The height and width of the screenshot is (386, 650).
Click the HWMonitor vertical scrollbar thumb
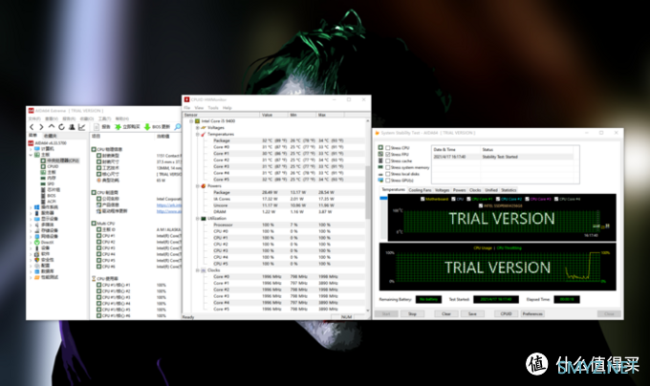[367, 192]
